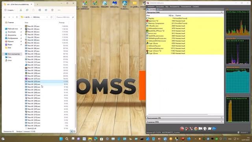
Task: Click the Delete trash icon in Explorer
Action: point(52,10)
